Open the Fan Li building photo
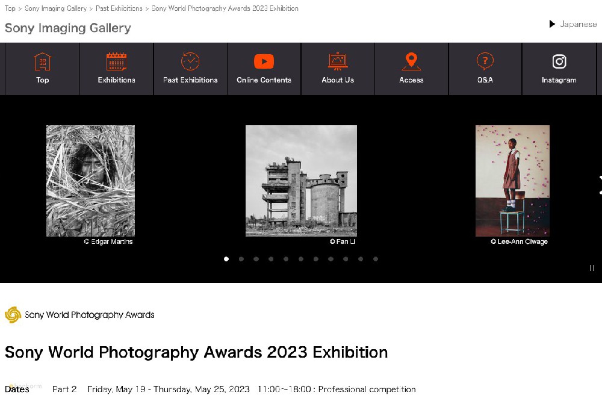Viewport: 602px width, 401px height. tap(301, 181)
